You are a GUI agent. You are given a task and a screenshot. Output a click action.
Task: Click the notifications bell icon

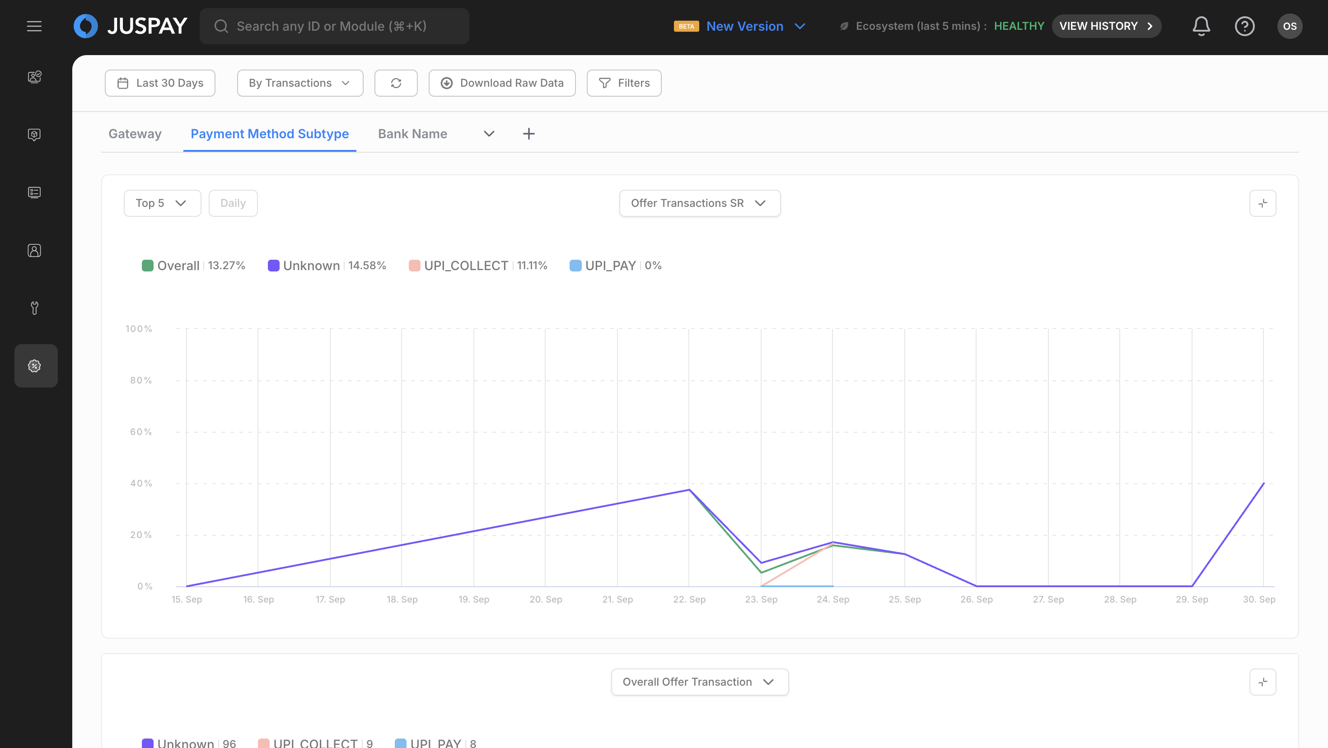click(x=1201, y=26)
